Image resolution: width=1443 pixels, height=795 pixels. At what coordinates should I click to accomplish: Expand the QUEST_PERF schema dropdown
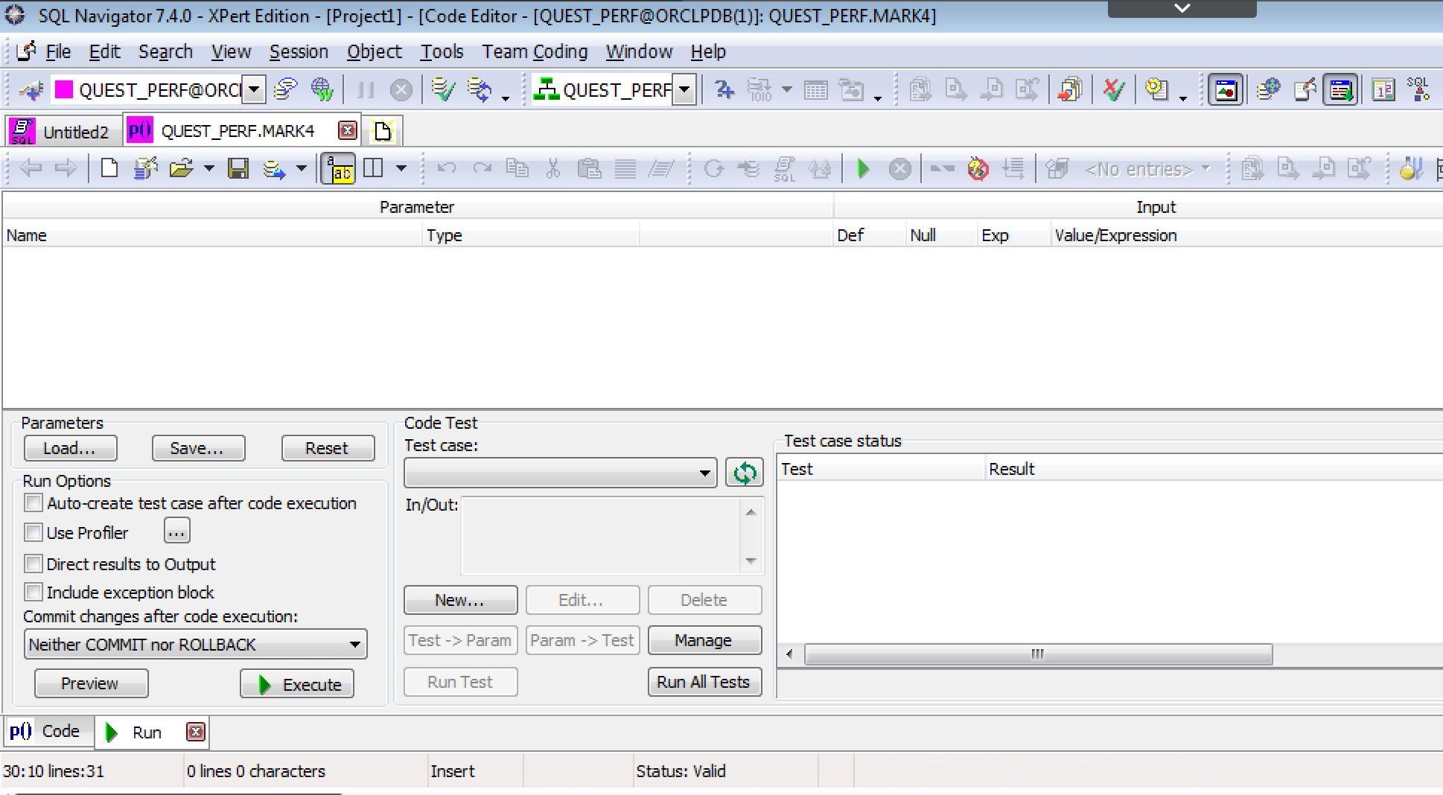point(684,90)
